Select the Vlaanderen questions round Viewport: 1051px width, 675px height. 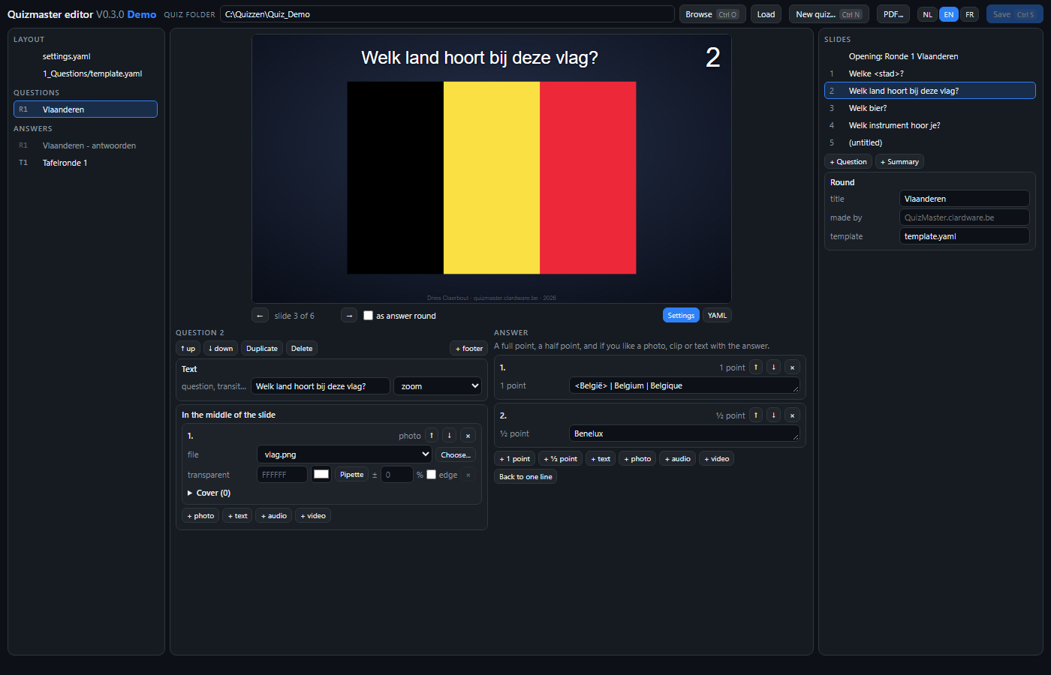click(86, 109)
